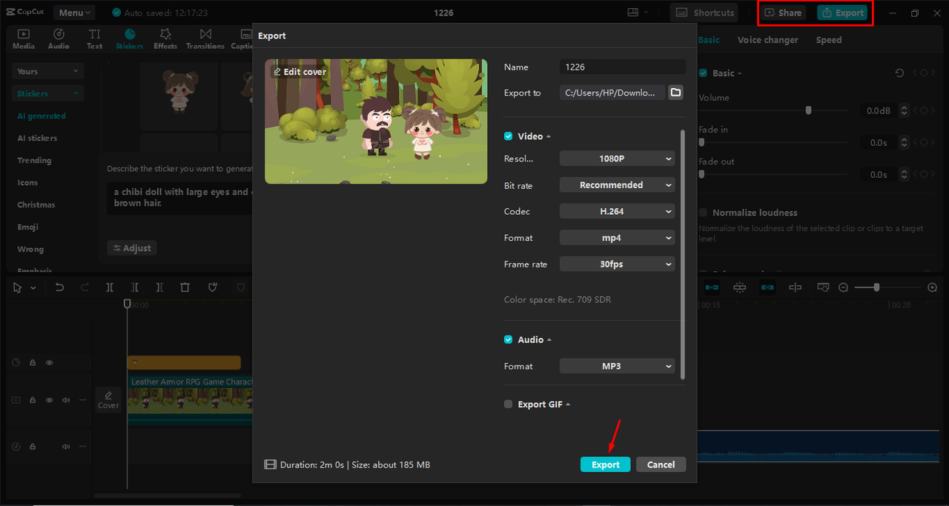
Task: Click the timeline zoom slider handle
Action: [x=876, y=287]
